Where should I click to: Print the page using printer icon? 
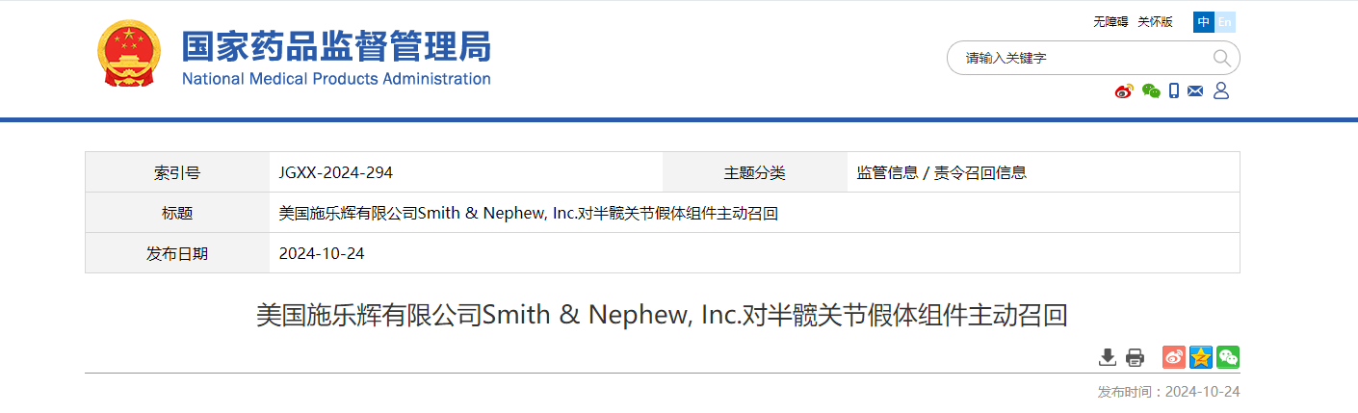coord(1135,357)
